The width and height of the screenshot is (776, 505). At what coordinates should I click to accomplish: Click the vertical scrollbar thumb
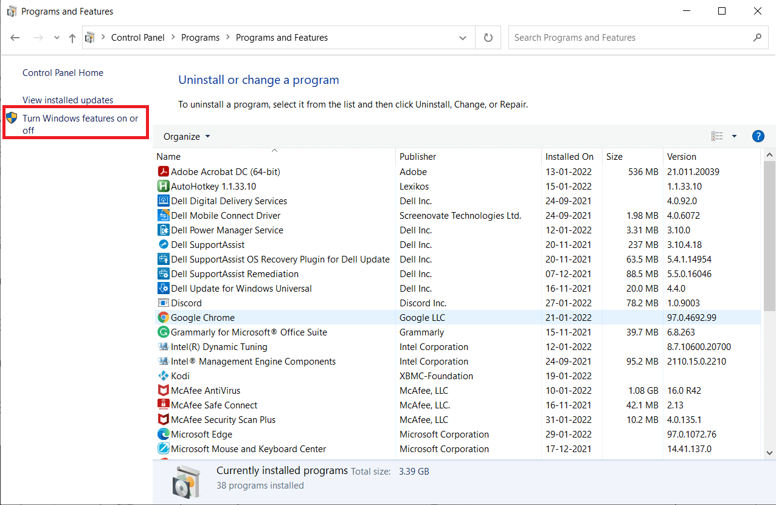click(x=769, y=236)
